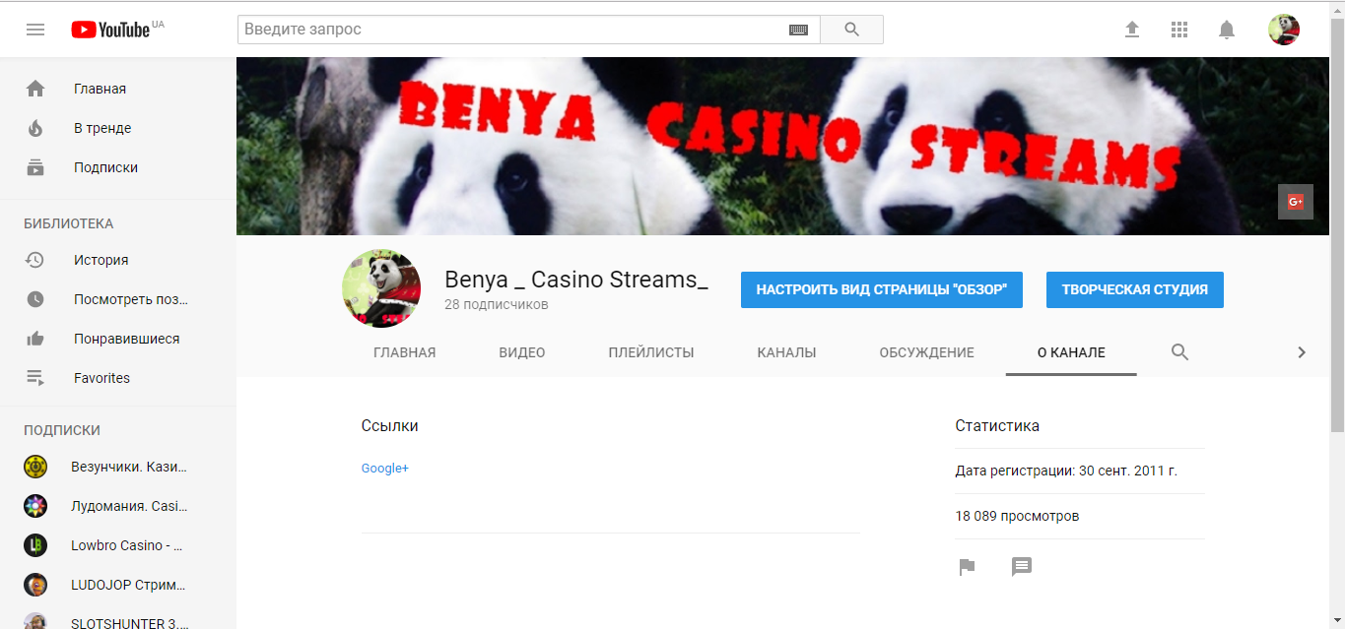This screenshot has width=1345, height=629.
Task: Click the channel banner image
Action: [x=783, y=146]
